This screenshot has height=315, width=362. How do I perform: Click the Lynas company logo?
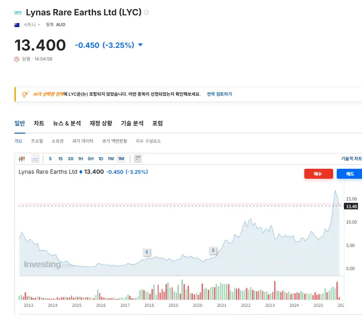point(18,12)
